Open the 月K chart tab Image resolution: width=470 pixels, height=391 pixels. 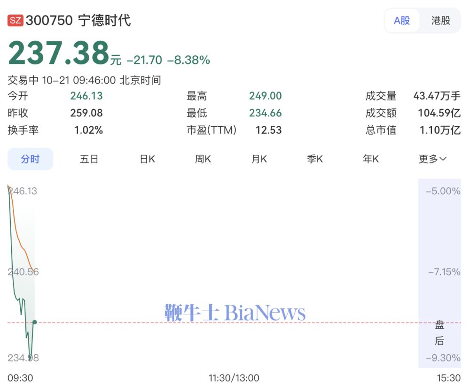[259, 159]
